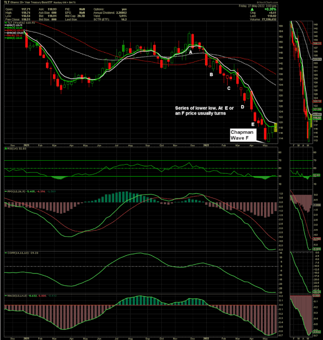Screen dimensions: 323x340
Task: Click the Chg value +0.41
Action: coord(272,13)
